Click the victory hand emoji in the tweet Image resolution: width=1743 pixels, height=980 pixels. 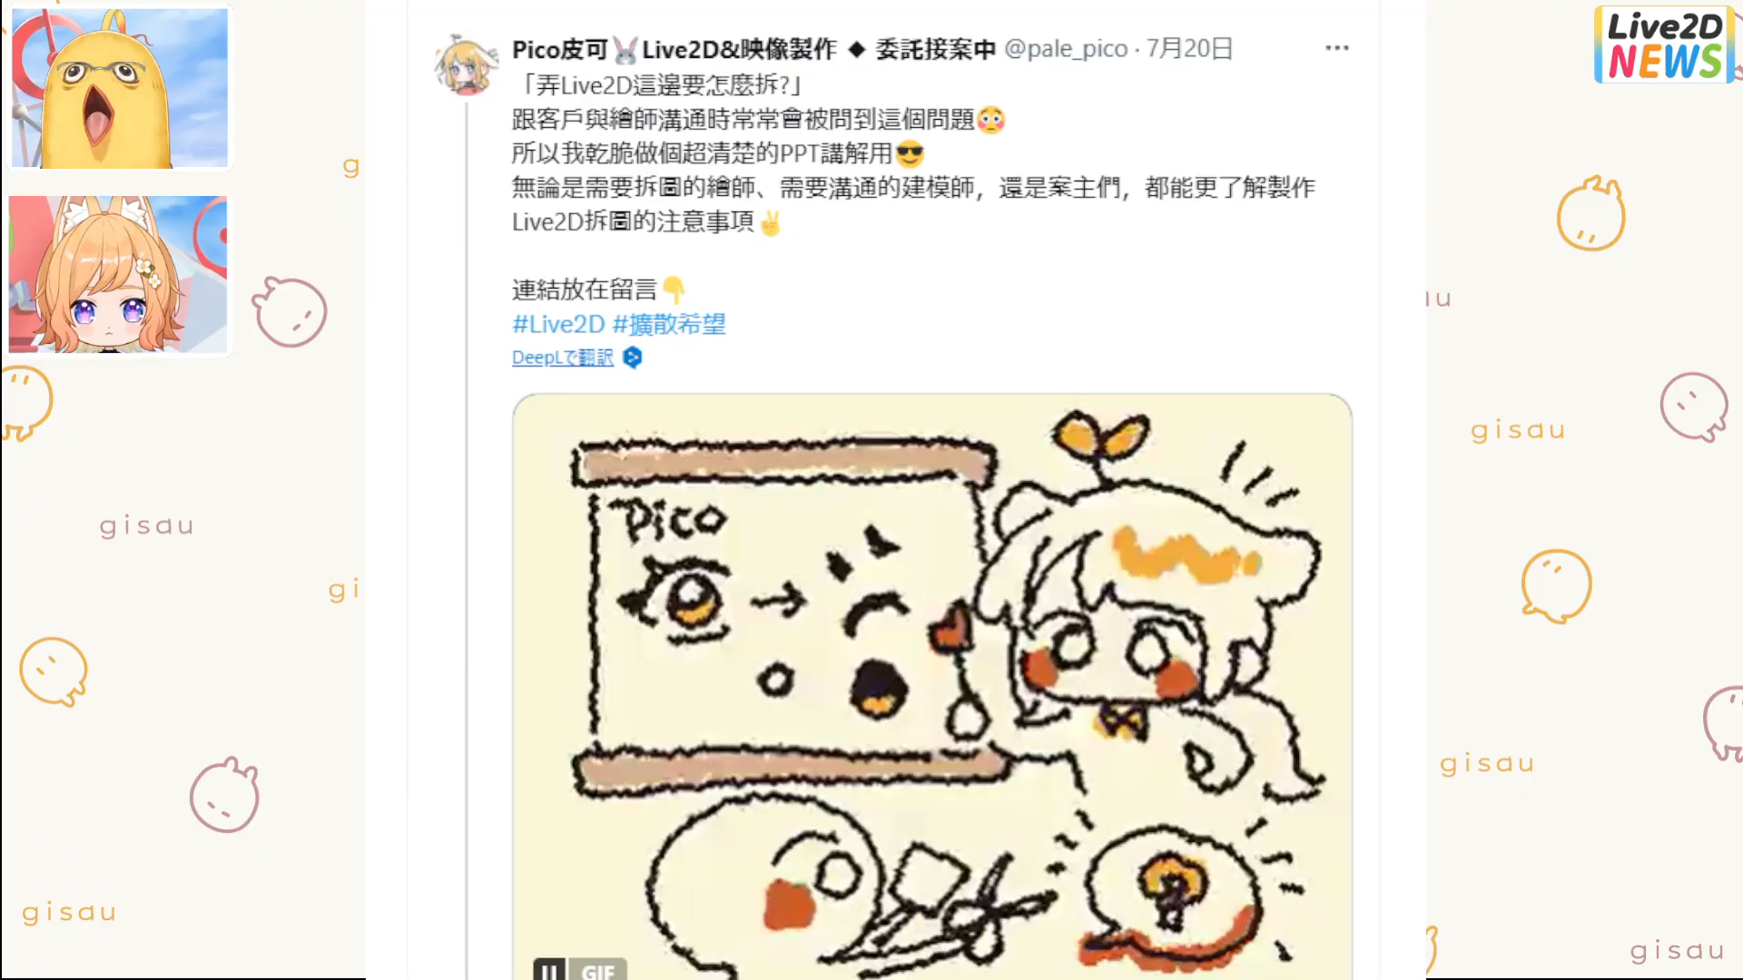[770, 222]
